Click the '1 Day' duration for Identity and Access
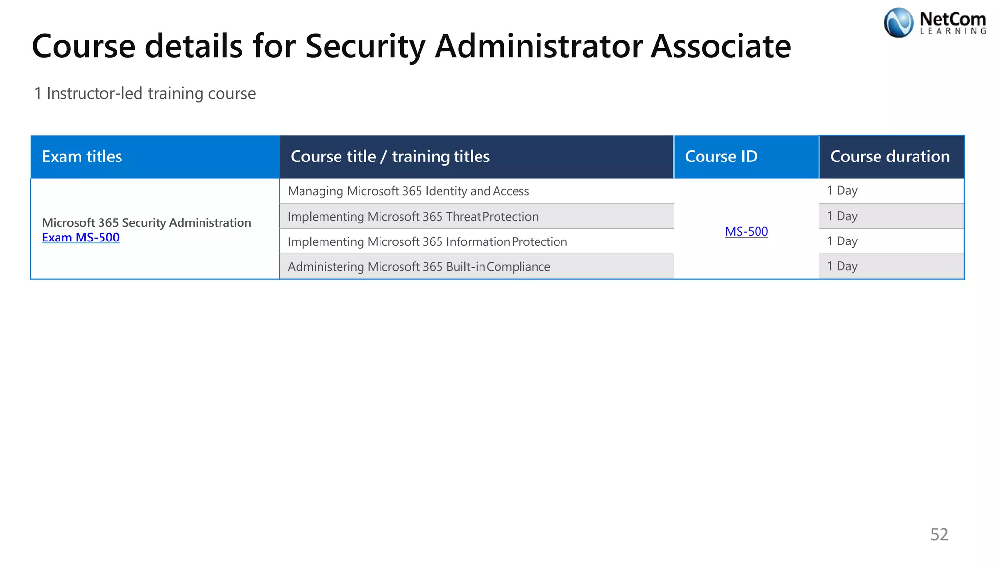 click(842, 190)
